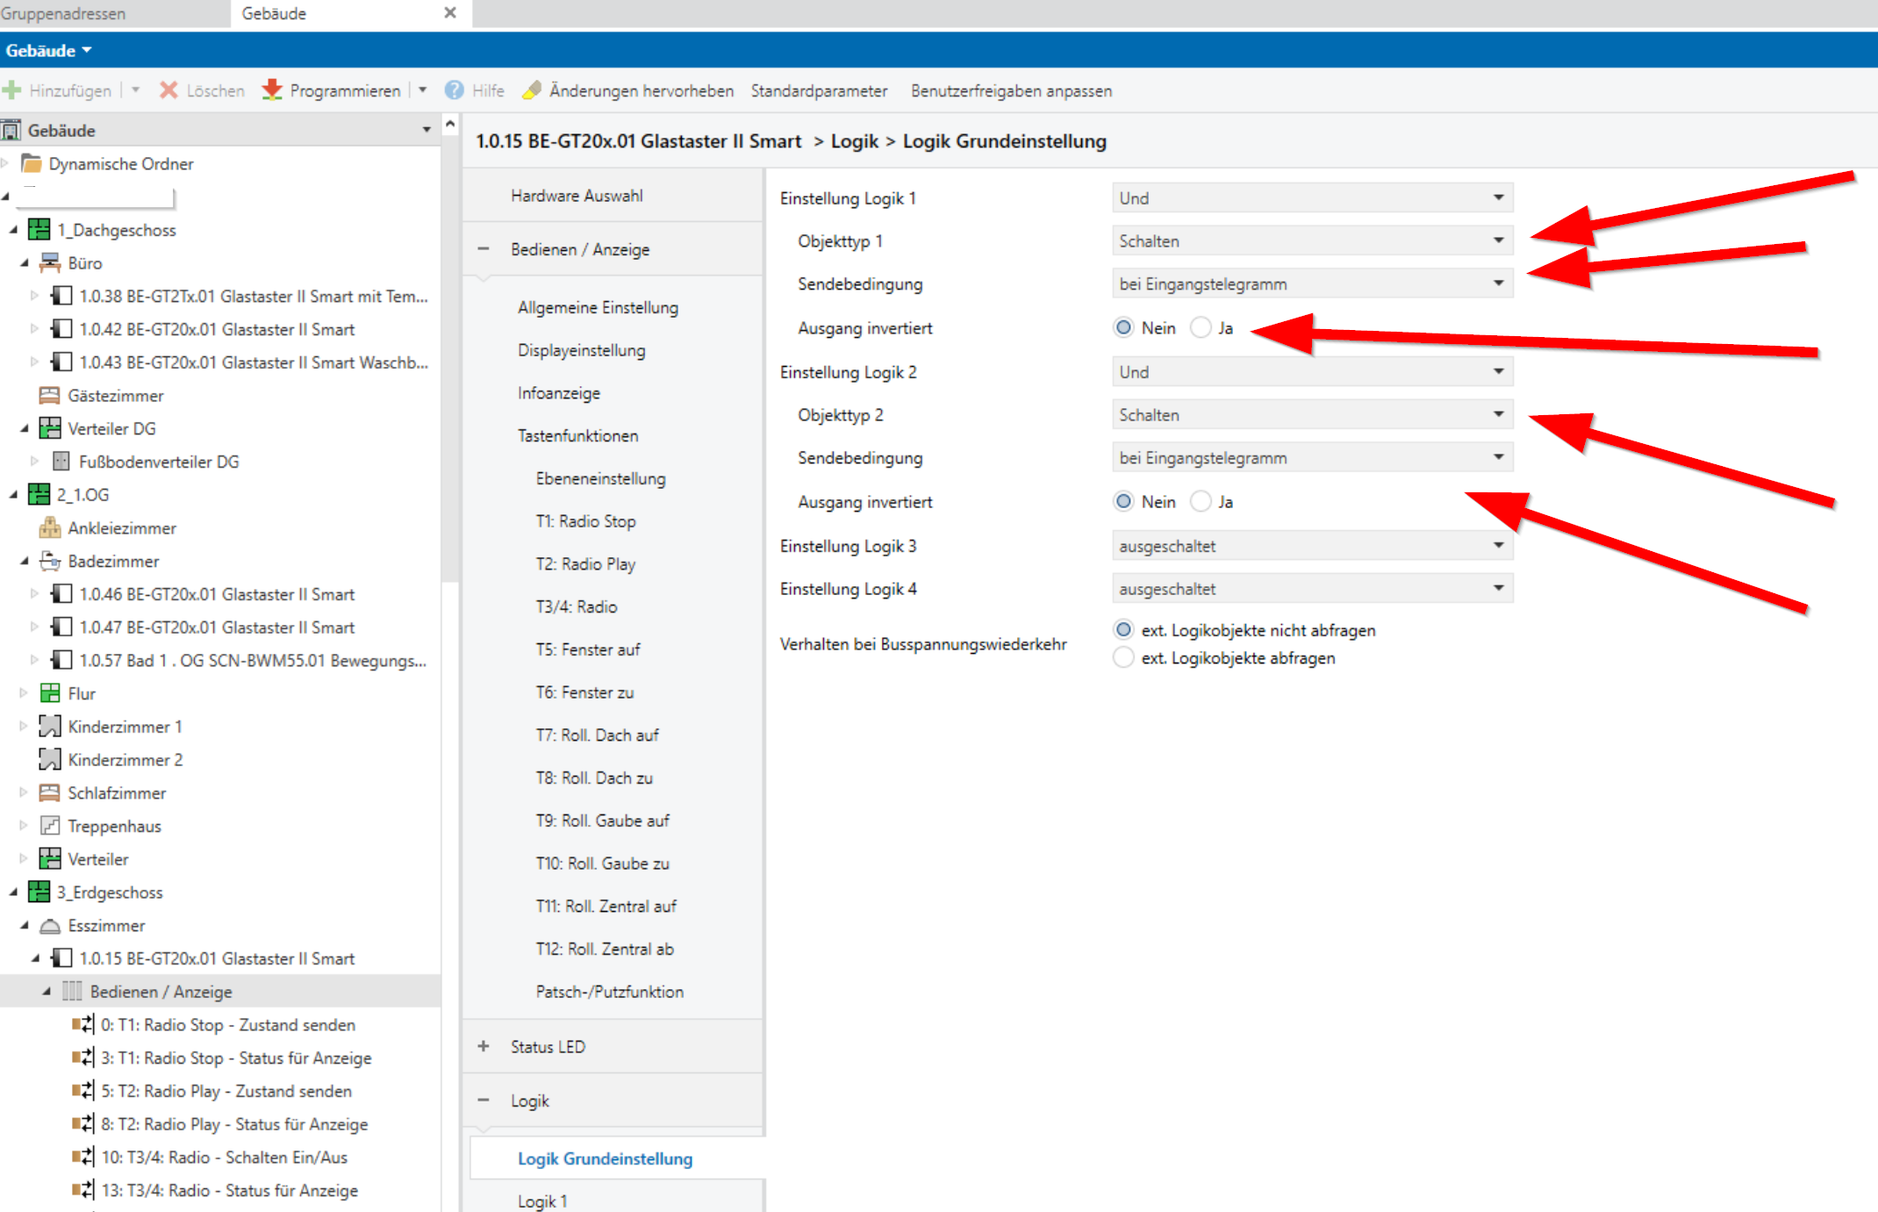Click group object icon for T1: Radio Stop - Zustand senden
Screen dimensions: 1878x1212
82,1025
